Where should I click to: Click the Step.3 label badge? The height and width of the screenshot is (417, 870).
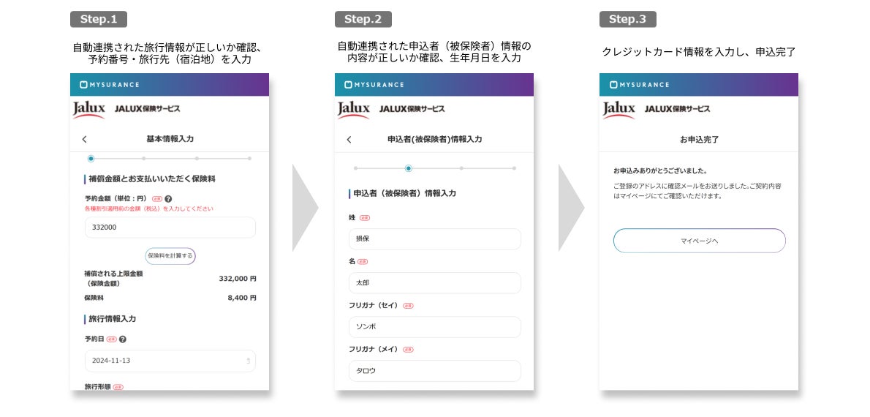[x=627, y=20]
